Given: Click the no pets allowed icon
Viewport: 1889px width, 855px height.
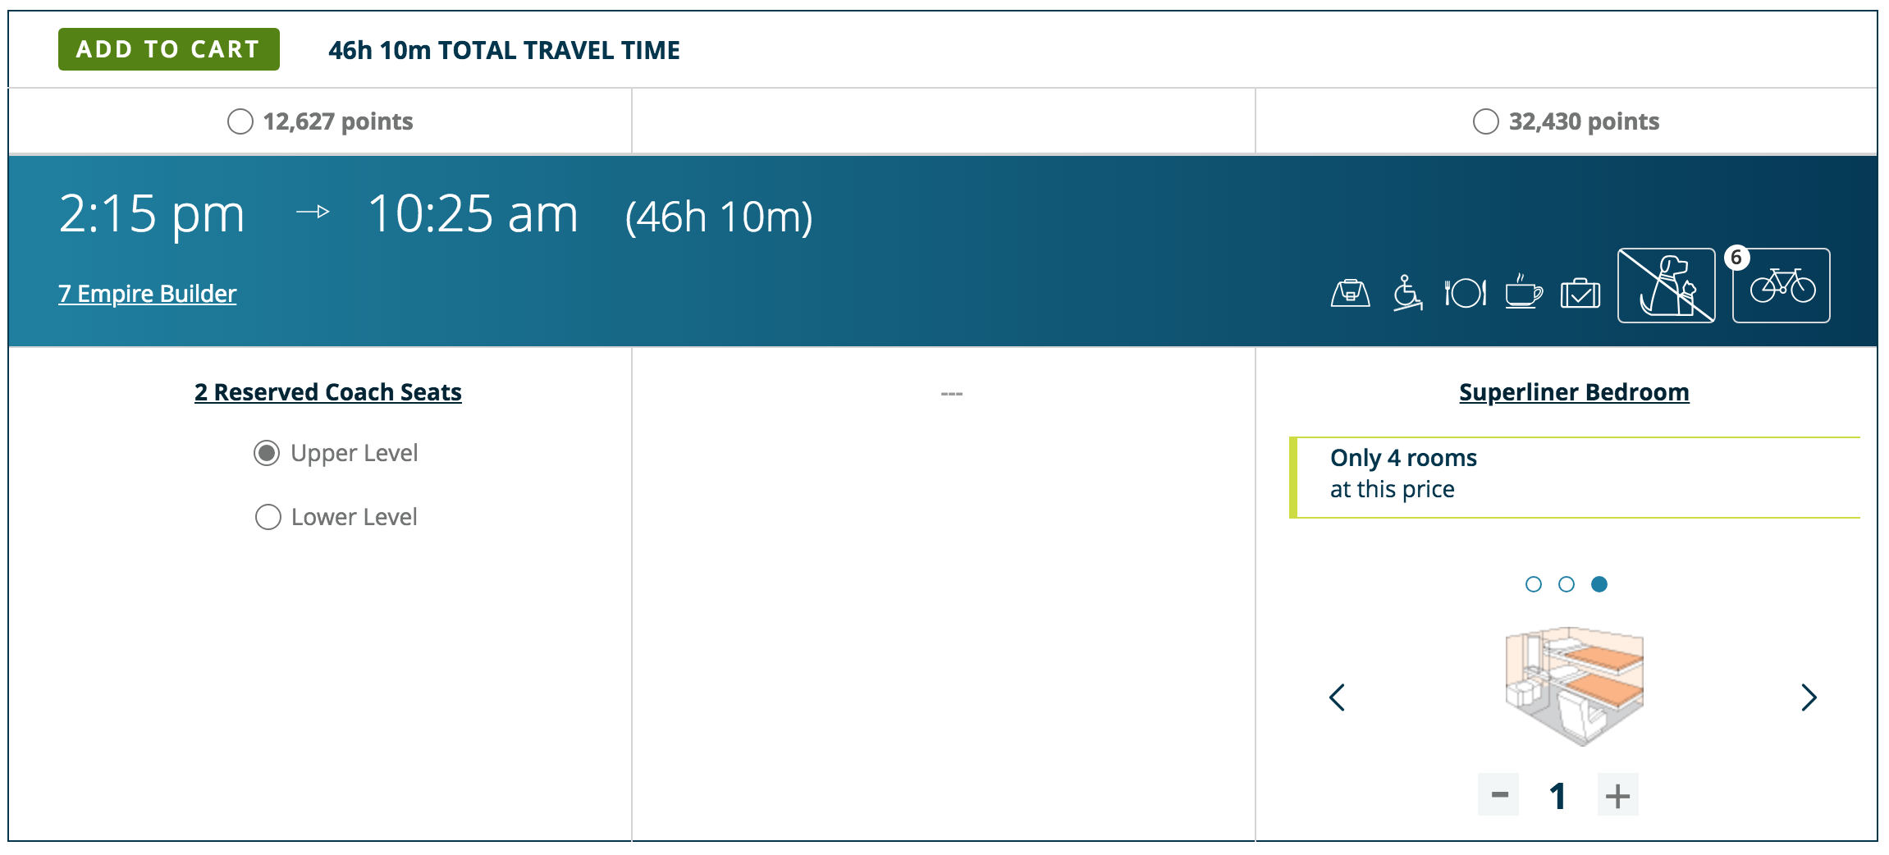Looking at the screenshot, I should (1666, 286).
